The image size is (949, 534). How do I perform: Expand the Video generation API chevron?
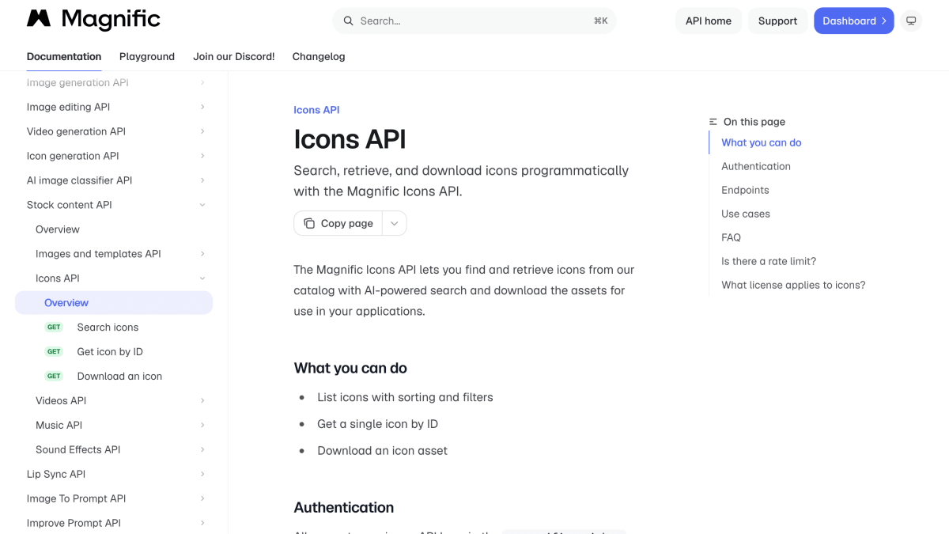pyautogui.click(x=202, y=131)
